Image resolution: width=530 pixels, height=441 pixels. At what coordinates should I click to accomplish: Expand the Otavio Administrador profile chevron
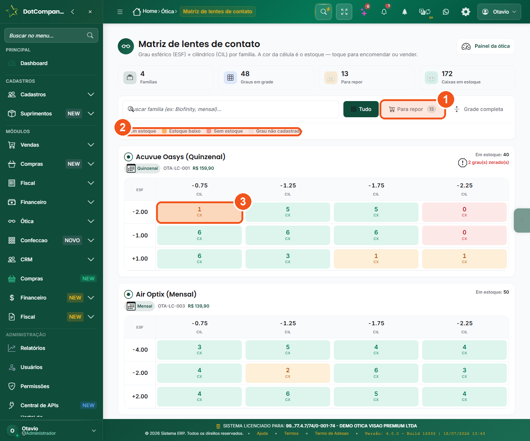tap(94, 431)
